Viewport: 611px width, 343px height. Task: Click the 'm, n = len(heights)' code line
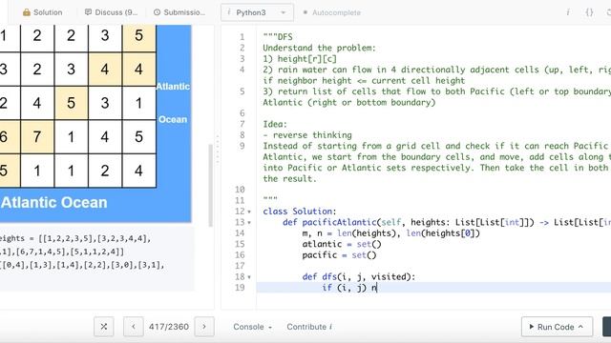390,232
